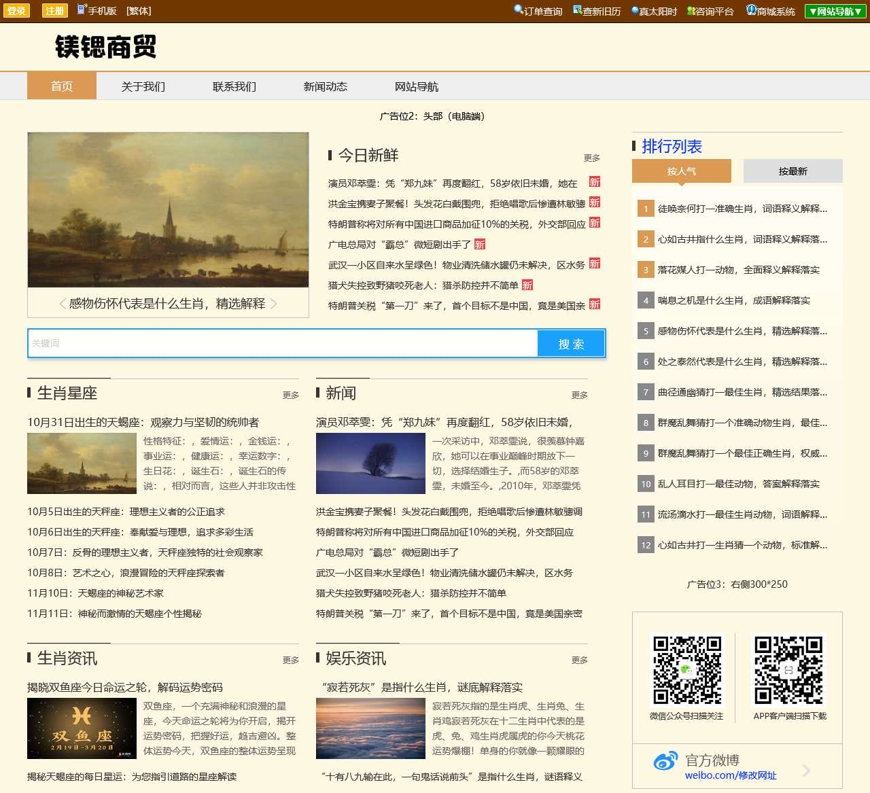Click the 订单查询 magnifier icon
The height and width of the screenshot is (793, 870).
(x=519, y=10)
